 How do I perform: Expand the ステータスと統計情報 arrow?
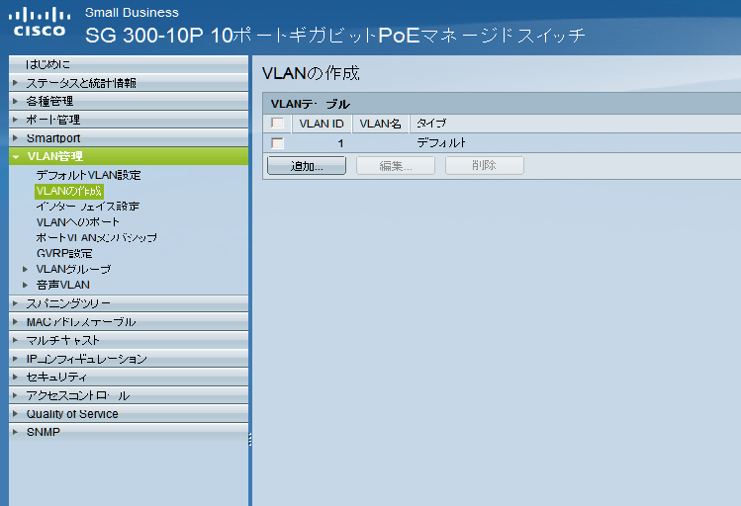point(15,83)
